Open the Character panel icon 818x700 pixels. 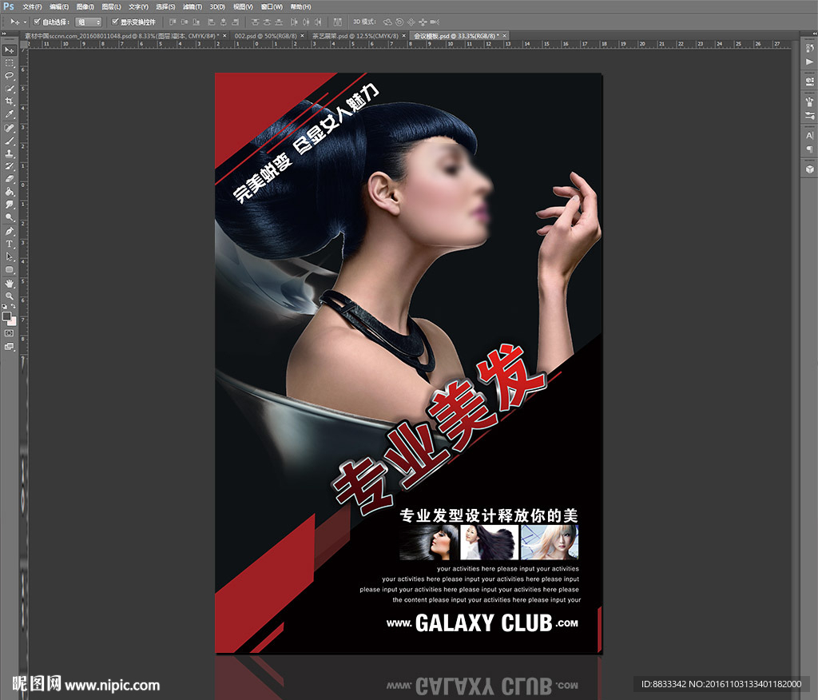[x=810, y=135]
